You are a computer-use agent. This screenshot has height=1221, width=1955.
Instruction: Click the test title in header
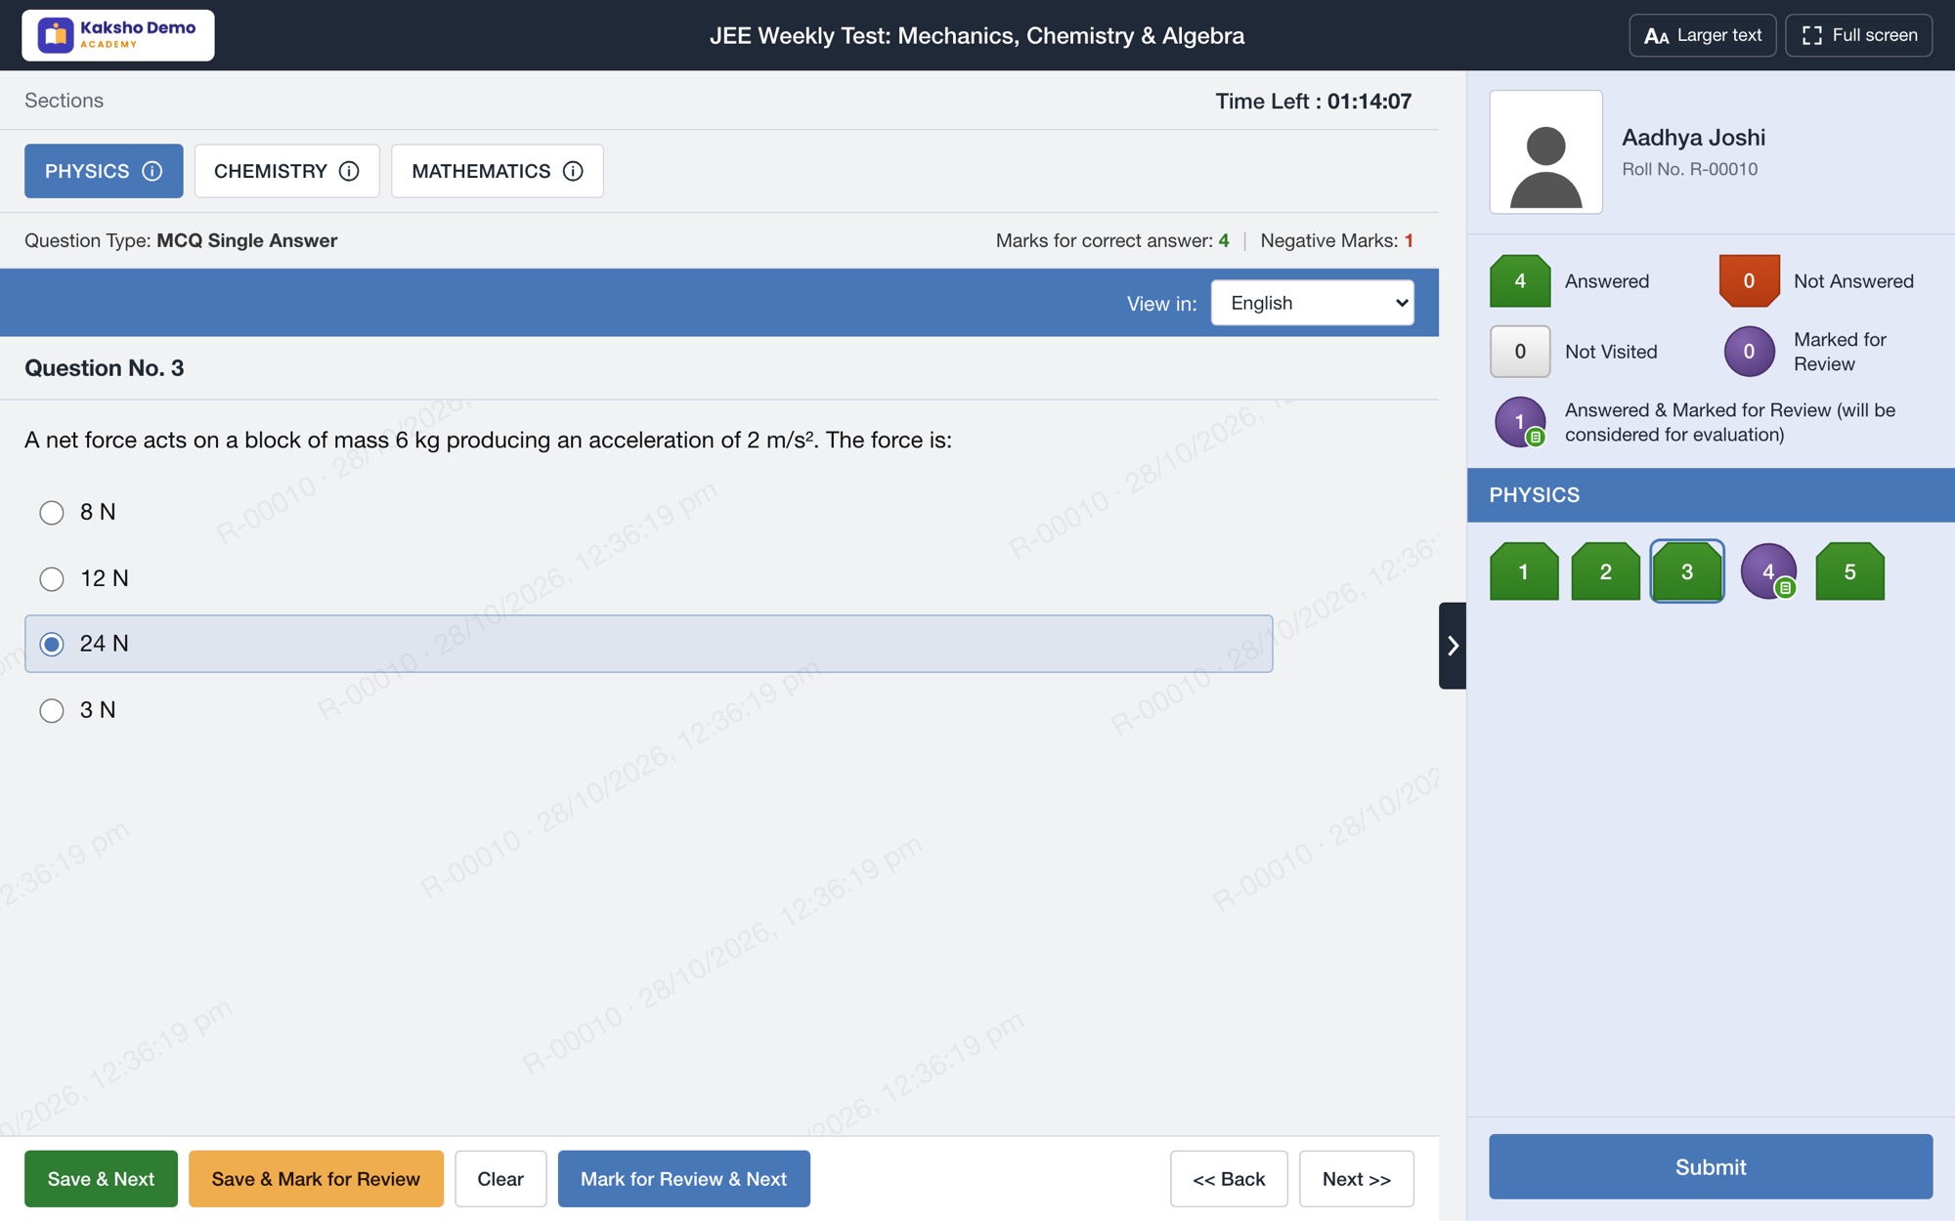click(x=977, y=36)
